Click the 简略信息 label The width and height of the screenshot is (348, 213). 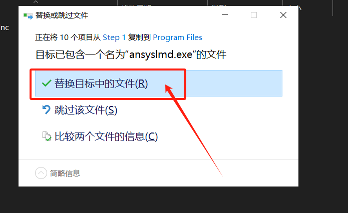tap(65, 173)
